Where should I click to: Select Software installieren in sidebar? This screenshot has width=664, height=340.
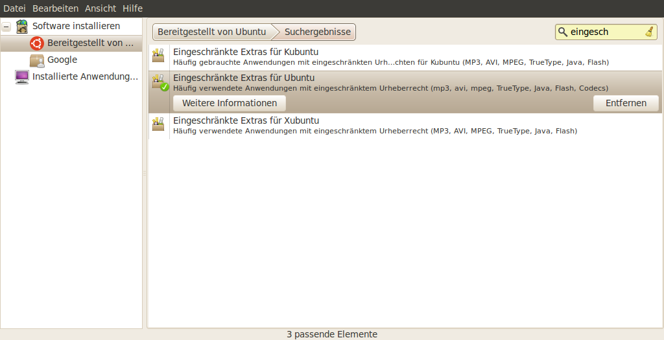click(x=77, y=26)
